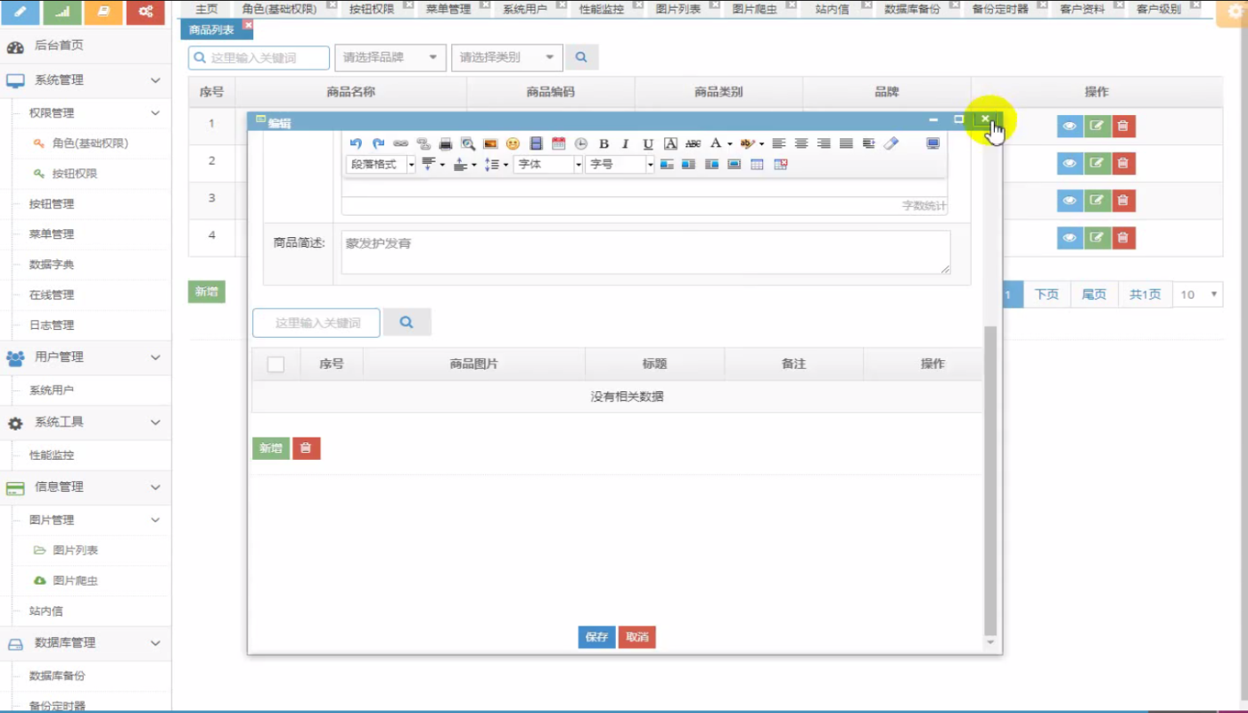Image resolution: width=1248 pixels, height=713 pixels.
Task: Open the 段落格式 paragraph format dropdown
Action: [x=381, y=165]
